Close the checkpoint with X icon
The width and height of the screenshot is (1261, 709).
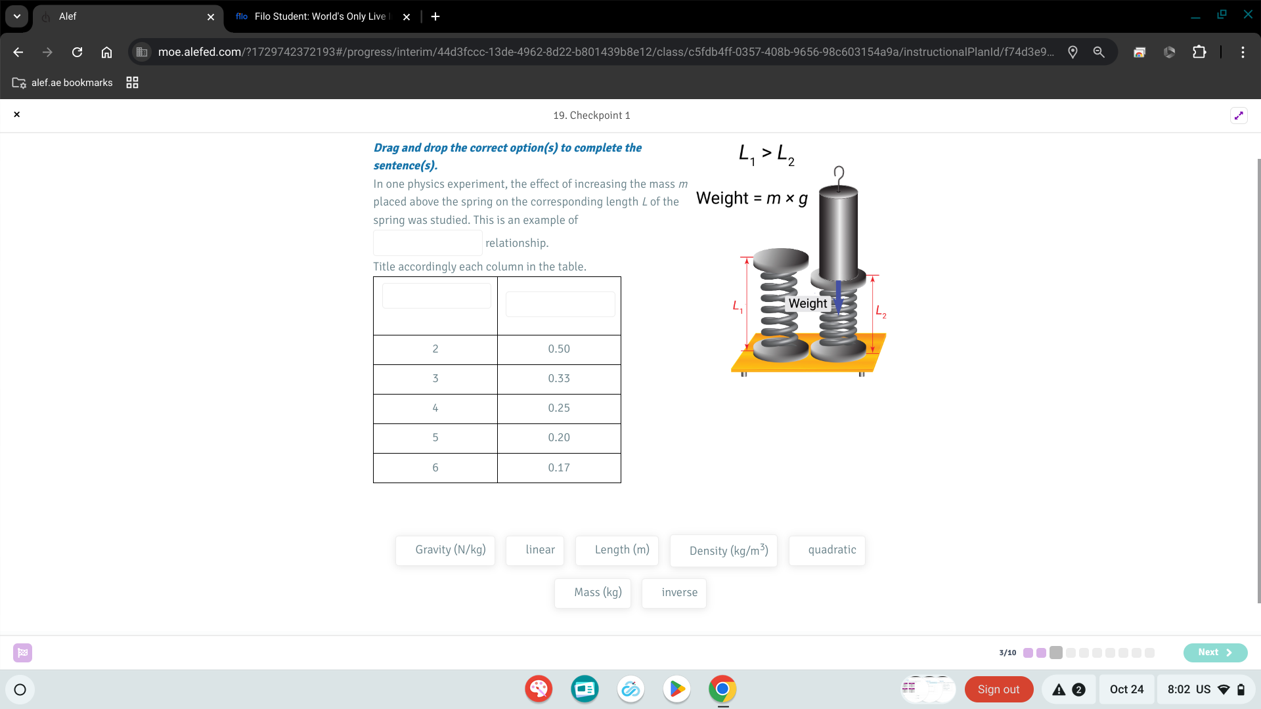[x=17, y=115]
